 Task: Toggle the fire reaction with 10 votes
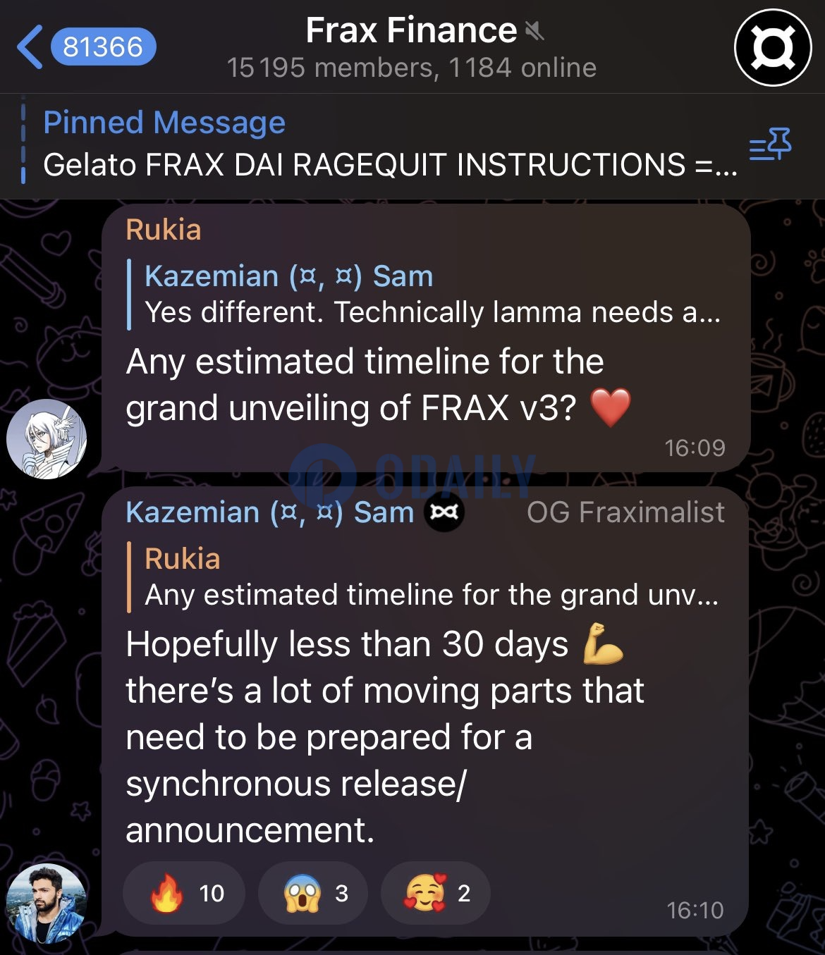pos(184,893)
